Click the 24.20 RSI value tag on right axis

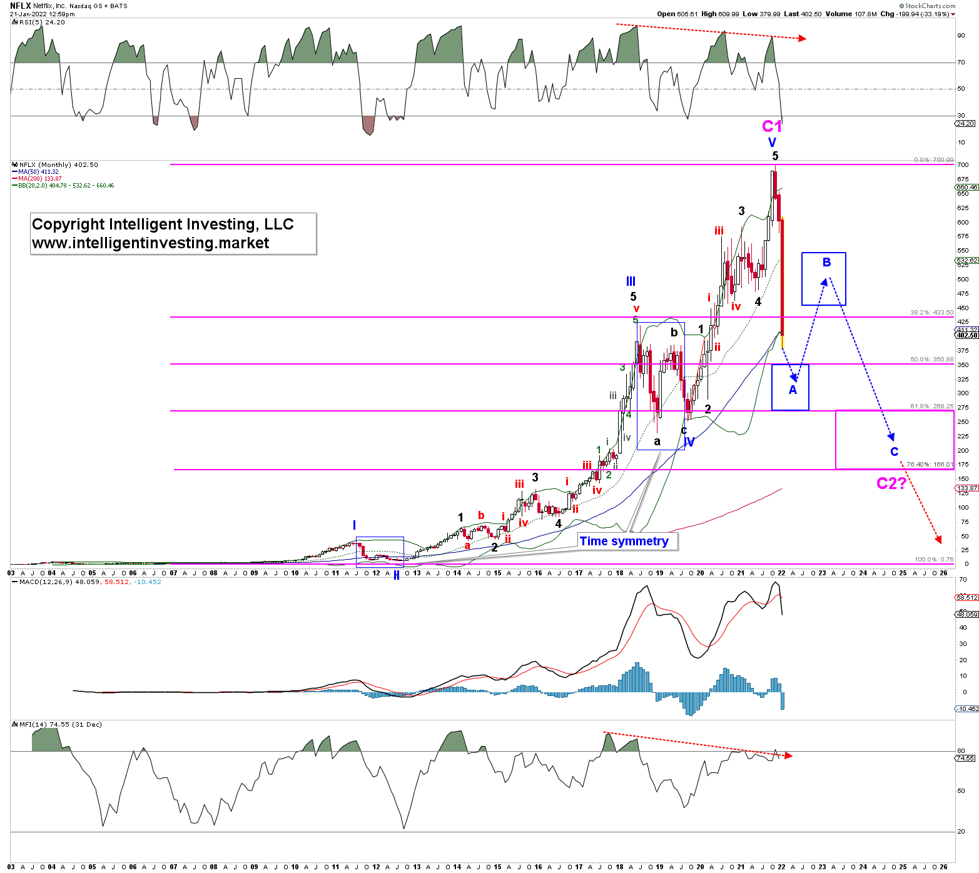point(965,123)
